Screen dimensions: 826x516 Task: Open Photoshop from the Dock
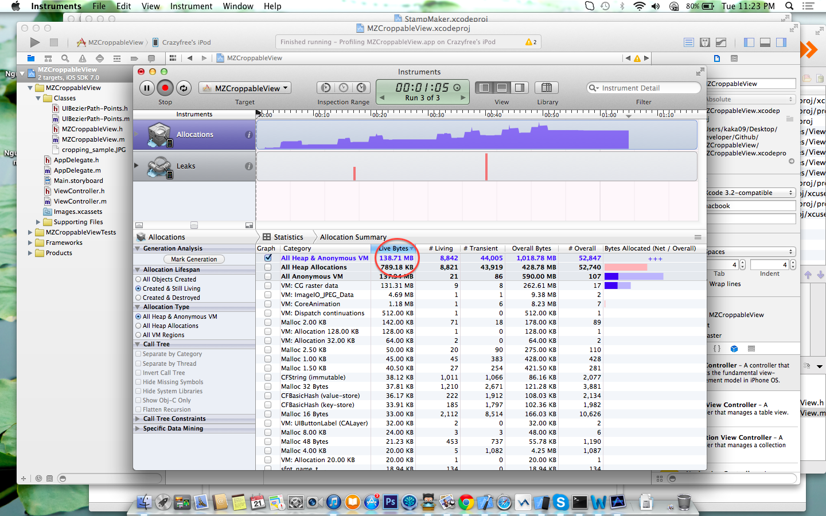(391, 502)
